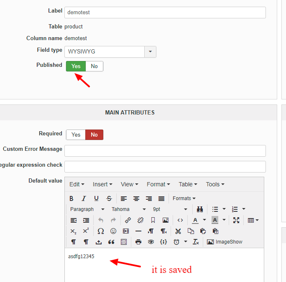Open the Insert menu
The image size is (286, 282).
pos(102,184)
